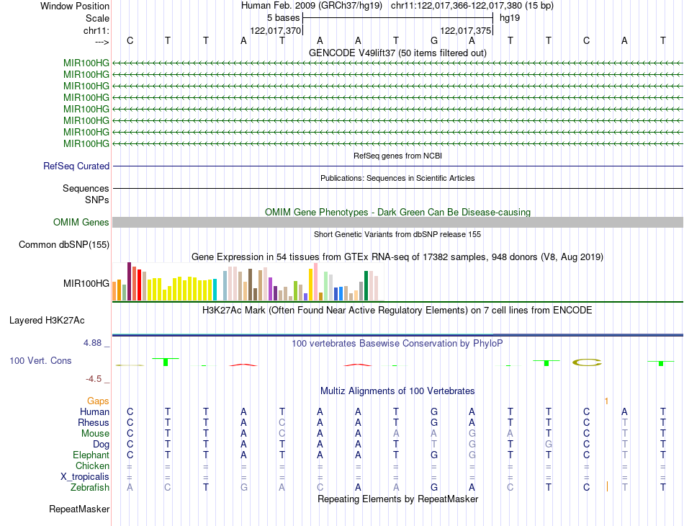Screen dimensions: 684x526
Task: Click the gray OMIM Genes item bar
Action: pyautogui.click(x=397, y=222)
